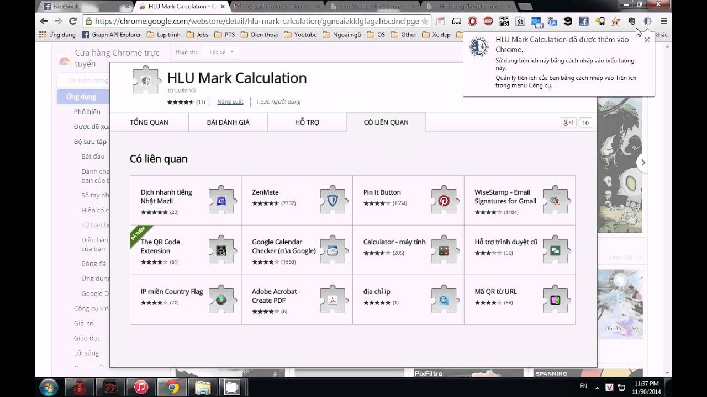
Task: Bookmark this page with the star icon
Action: tap(425, 21)
